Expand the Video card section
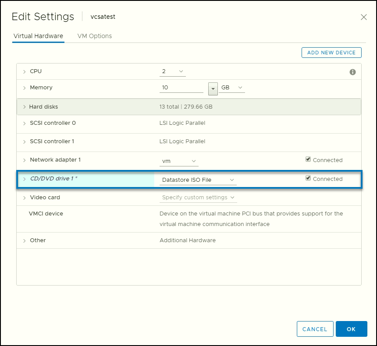Screen dimensions: 377x346 pyautogui.click(x=25, y=198)
